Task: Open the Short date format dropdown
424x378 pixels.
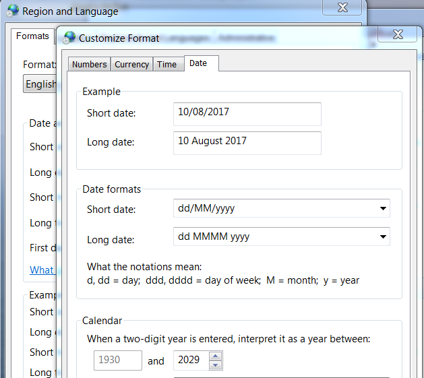Action: pos(383,208)
